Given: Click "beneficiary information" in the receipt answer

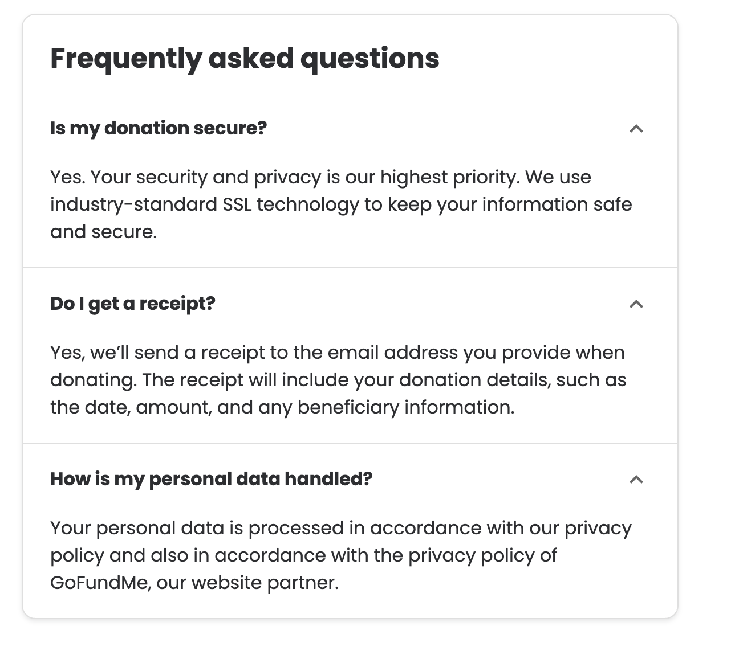Looking at the screenshot, I should click(x=405, y=407).
